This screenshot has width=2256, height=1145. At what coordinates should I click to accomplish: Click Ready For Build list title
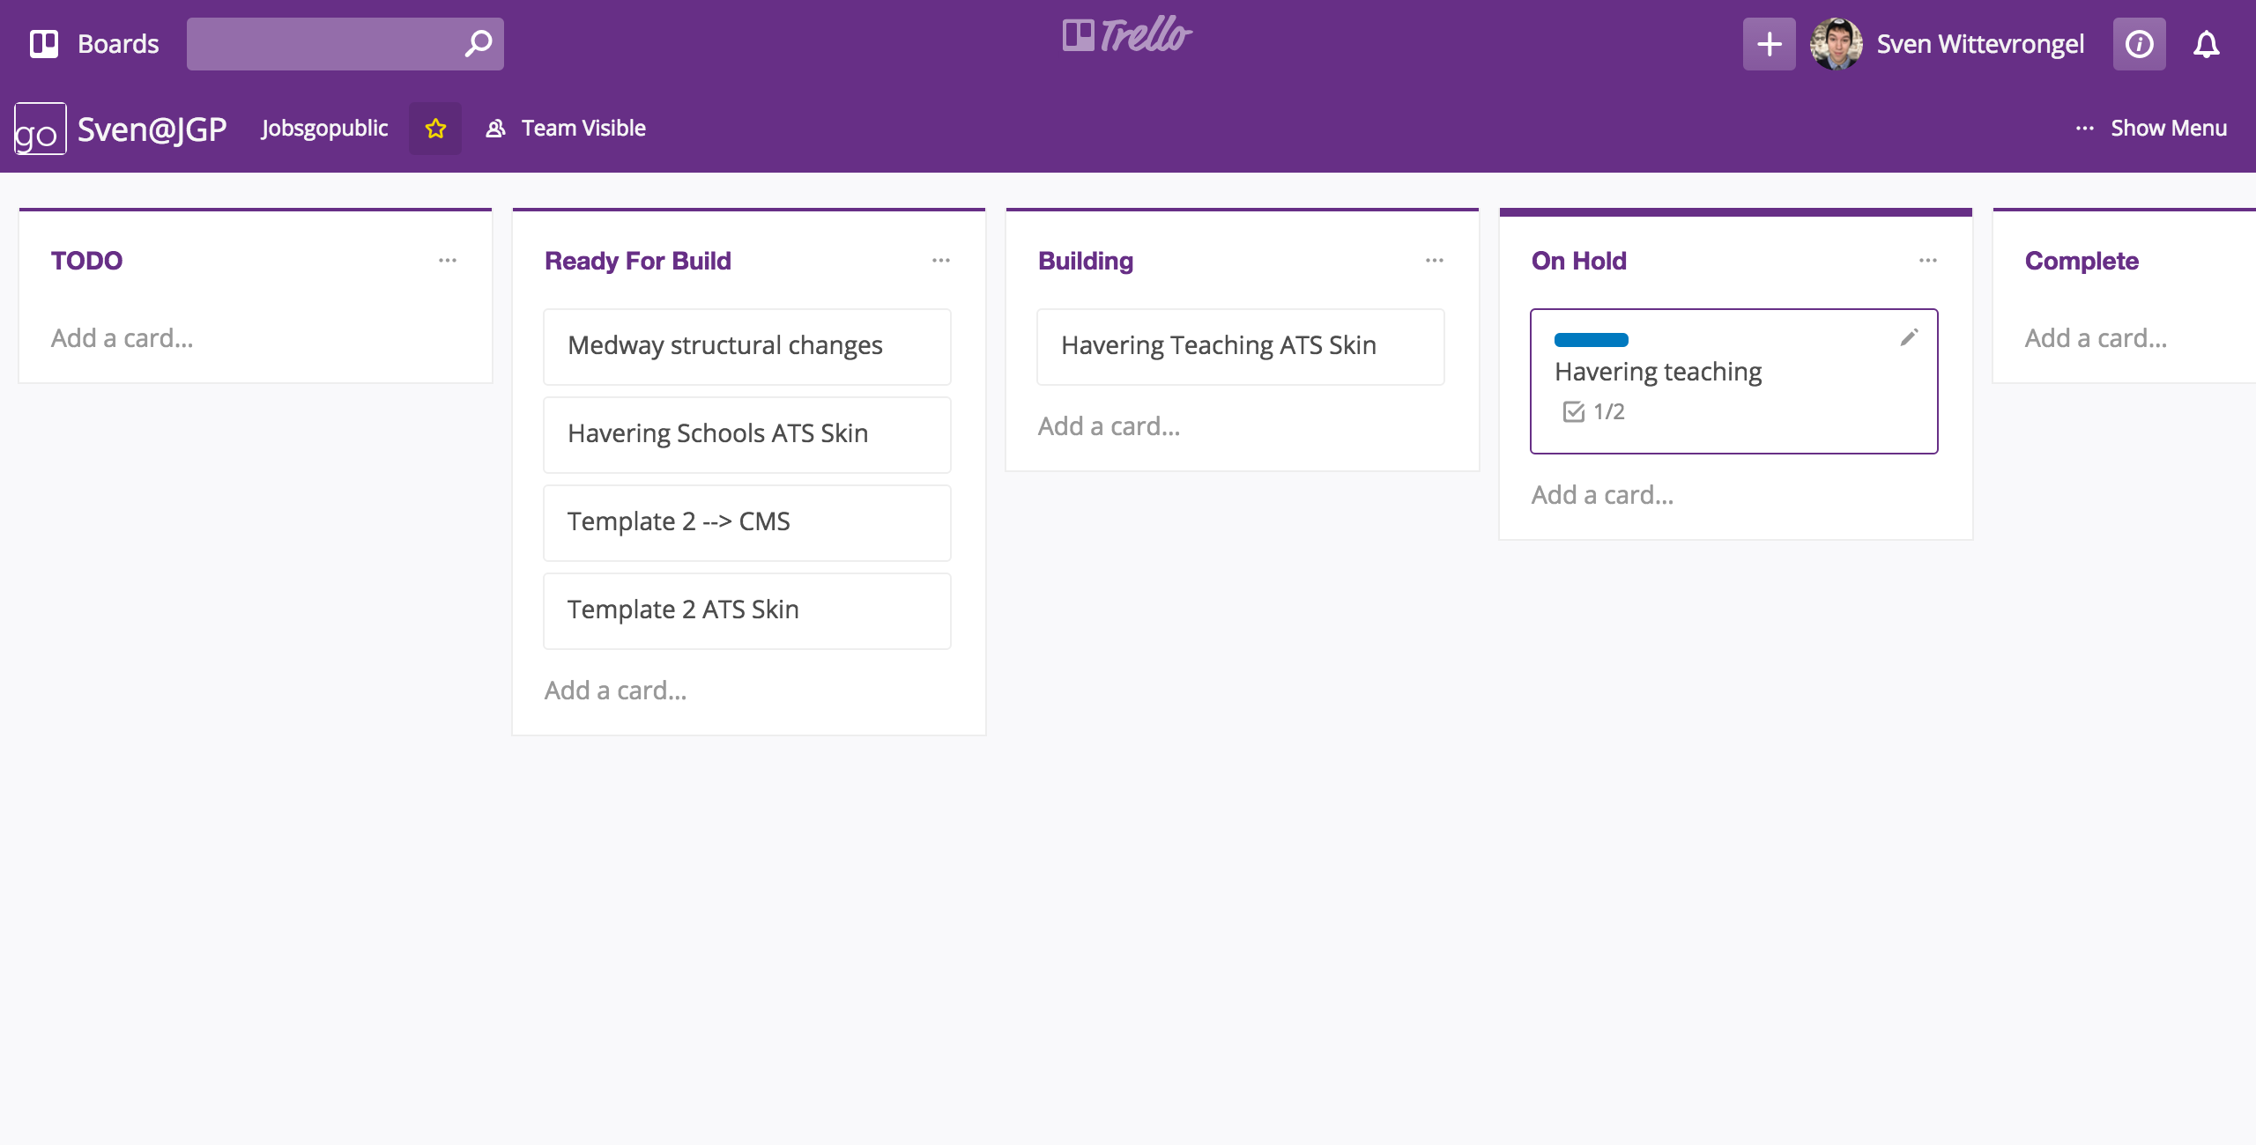[638, 261]
